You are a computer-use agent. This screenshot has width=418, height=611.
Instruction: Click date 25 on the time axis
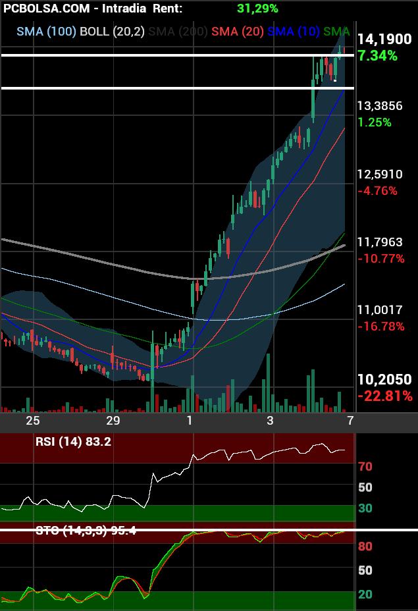[33, 420]
